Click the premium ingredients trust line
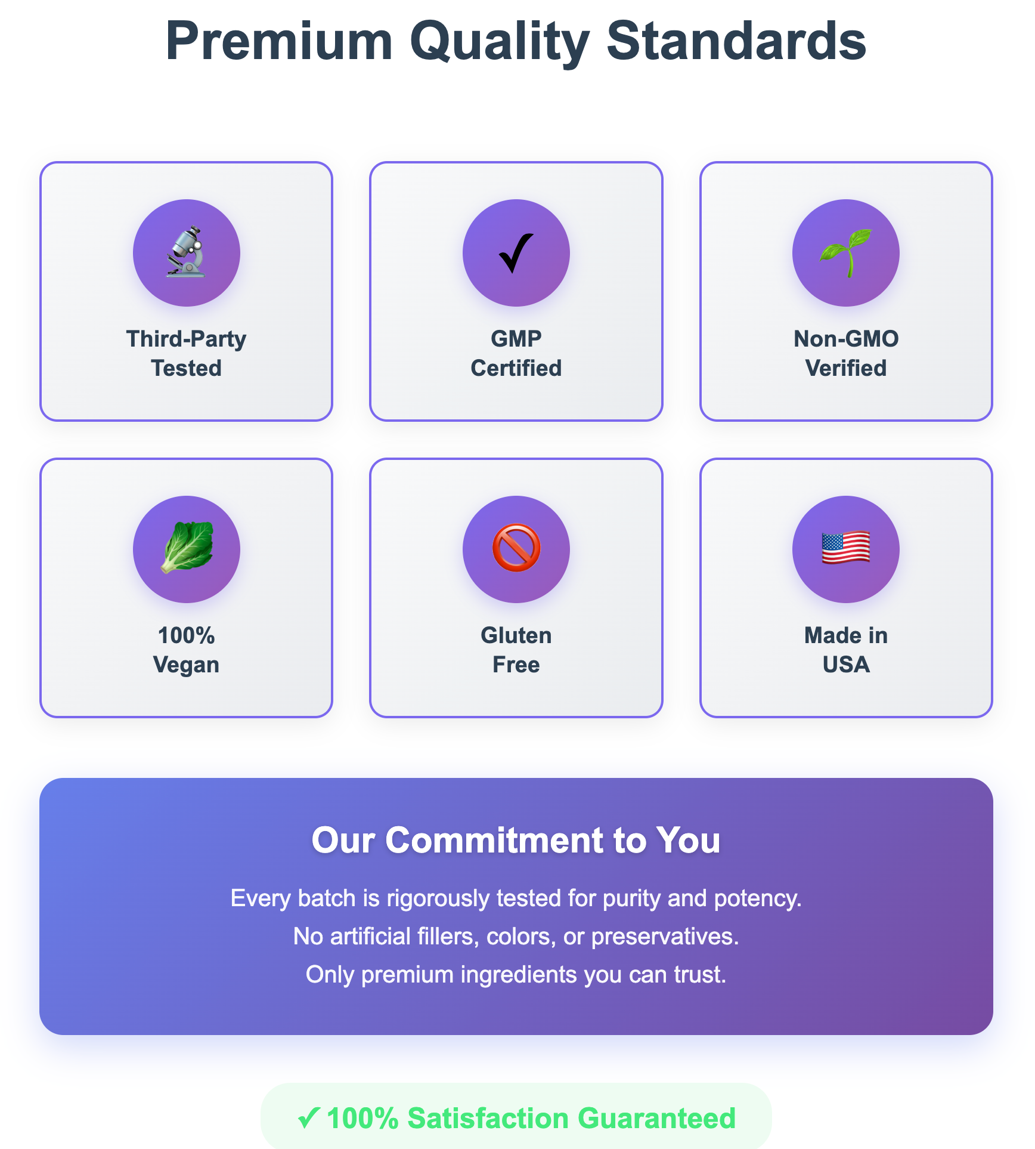Screen dimensions: 1035x1149 (x=516, y=974)
